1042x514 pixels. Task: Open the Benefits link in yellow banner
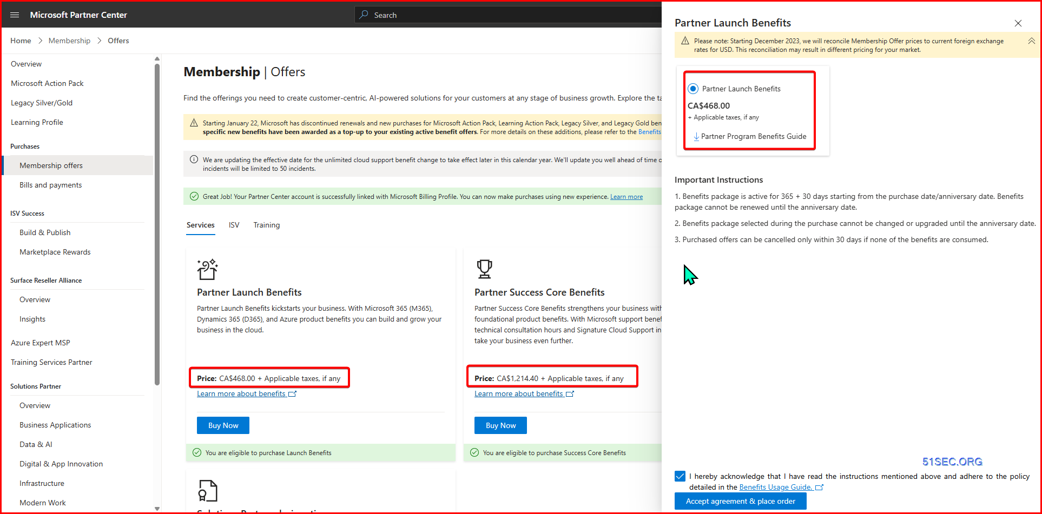tap(650, 132)
